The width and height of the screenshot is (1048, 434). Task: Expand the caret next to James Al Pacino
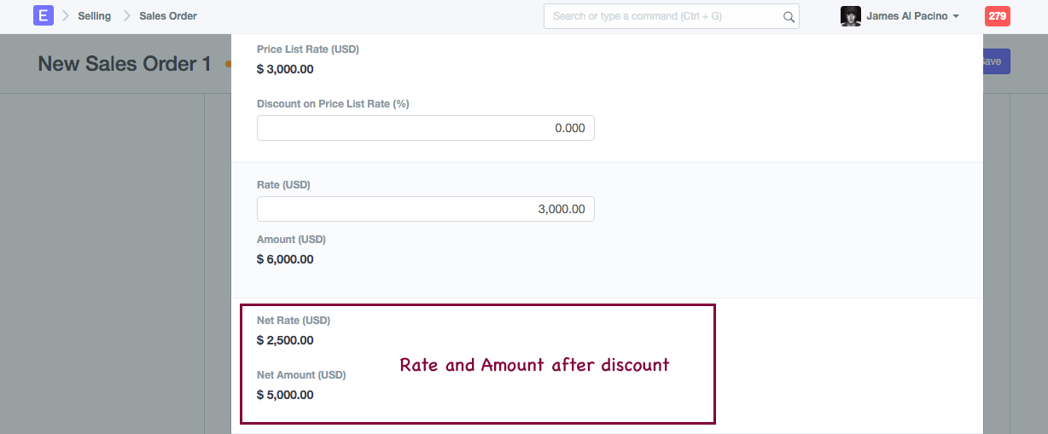tap(956, 17)
